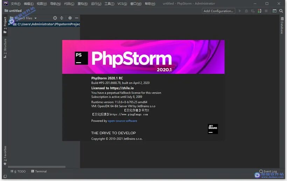
Task: Open the 窗口(W) menu
Action: (x=136, y=3)
